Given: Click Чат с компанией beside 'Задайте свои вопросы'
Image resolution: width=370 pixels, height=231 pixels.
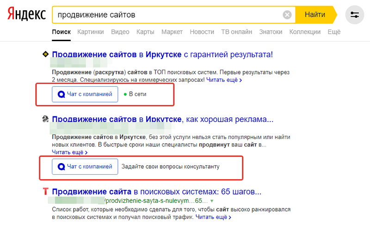Looking at the screenshot, I should (x=85, y=167).
